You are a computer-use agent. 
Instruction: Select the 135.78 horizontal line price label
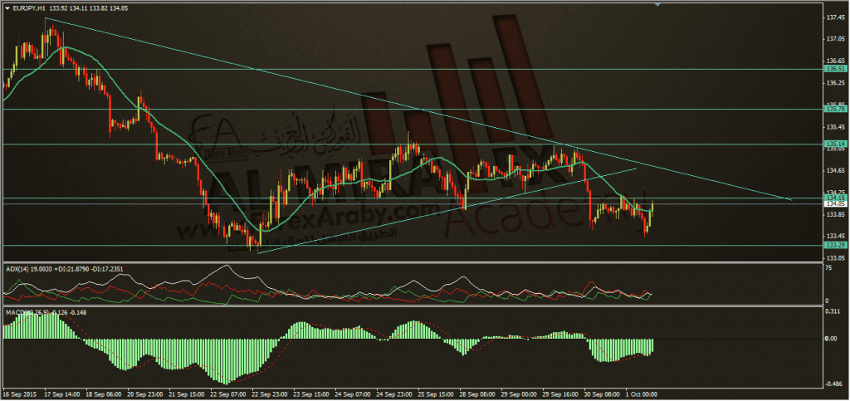coord(835,109)
